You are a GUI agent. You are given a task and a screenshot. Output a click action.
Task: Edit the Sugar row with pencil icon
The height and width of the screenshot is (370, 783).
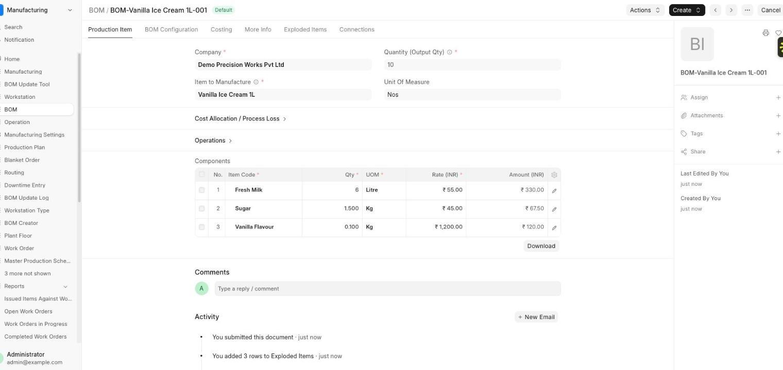coord(554,209)
